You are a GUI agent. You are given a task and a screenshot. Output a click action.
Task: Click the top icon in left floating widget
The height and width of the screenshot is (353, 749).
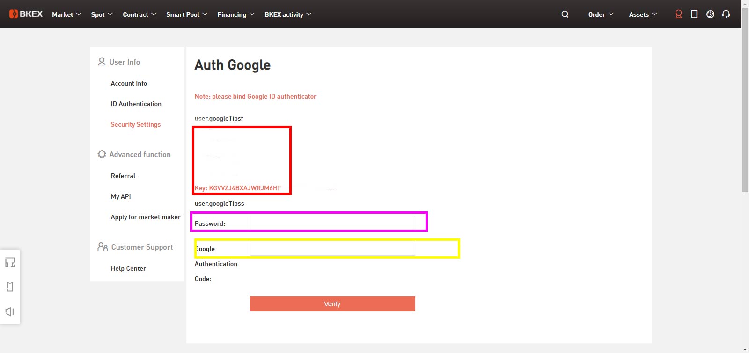click(10, 262)
